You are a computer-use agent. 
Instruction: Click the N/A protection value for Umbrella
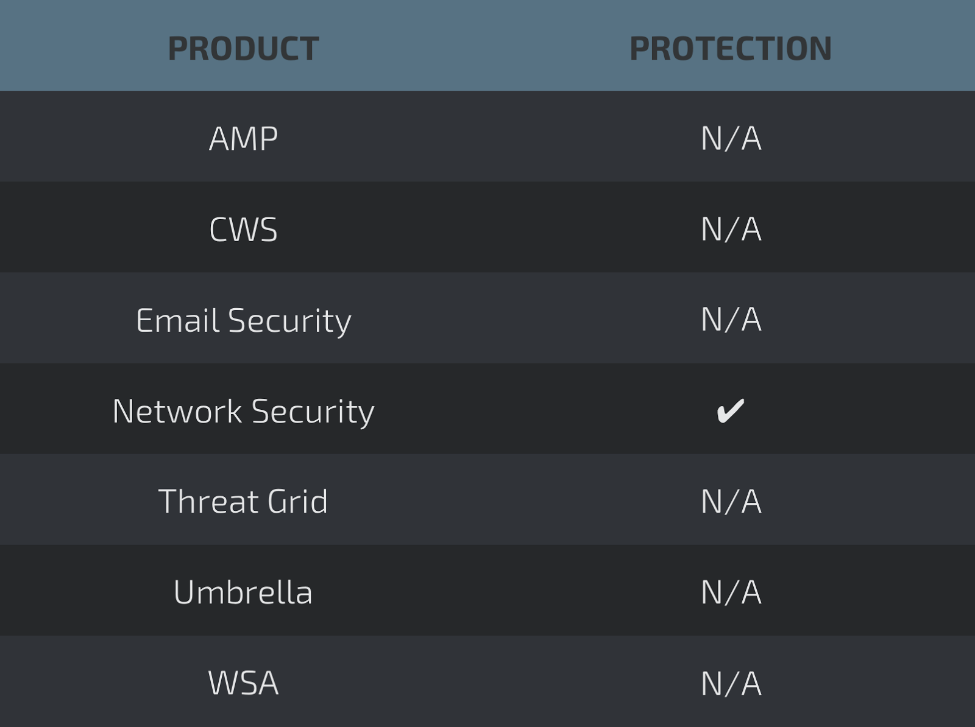click(731, 592)
